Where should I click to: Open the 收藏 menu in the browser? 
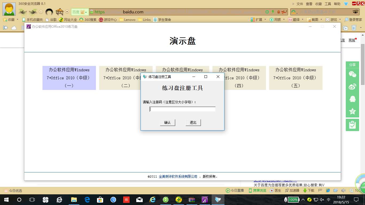(319, 4)
